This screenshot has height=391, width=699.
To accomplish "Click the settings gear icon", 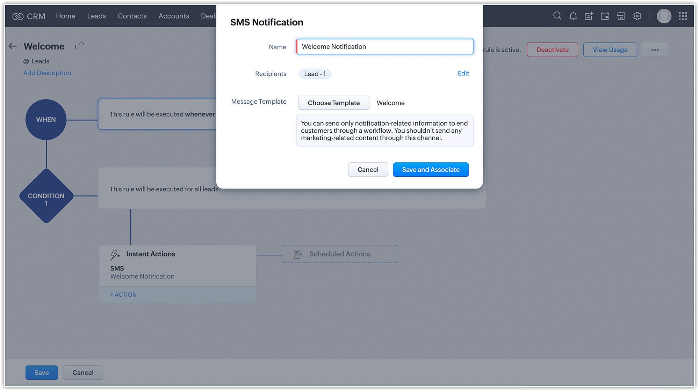I will tap(637, 16).
